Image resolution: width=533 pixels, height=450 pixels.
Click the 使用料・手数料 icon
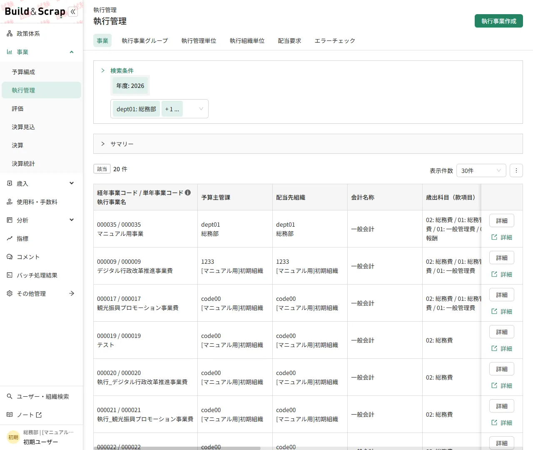[10, 202]
